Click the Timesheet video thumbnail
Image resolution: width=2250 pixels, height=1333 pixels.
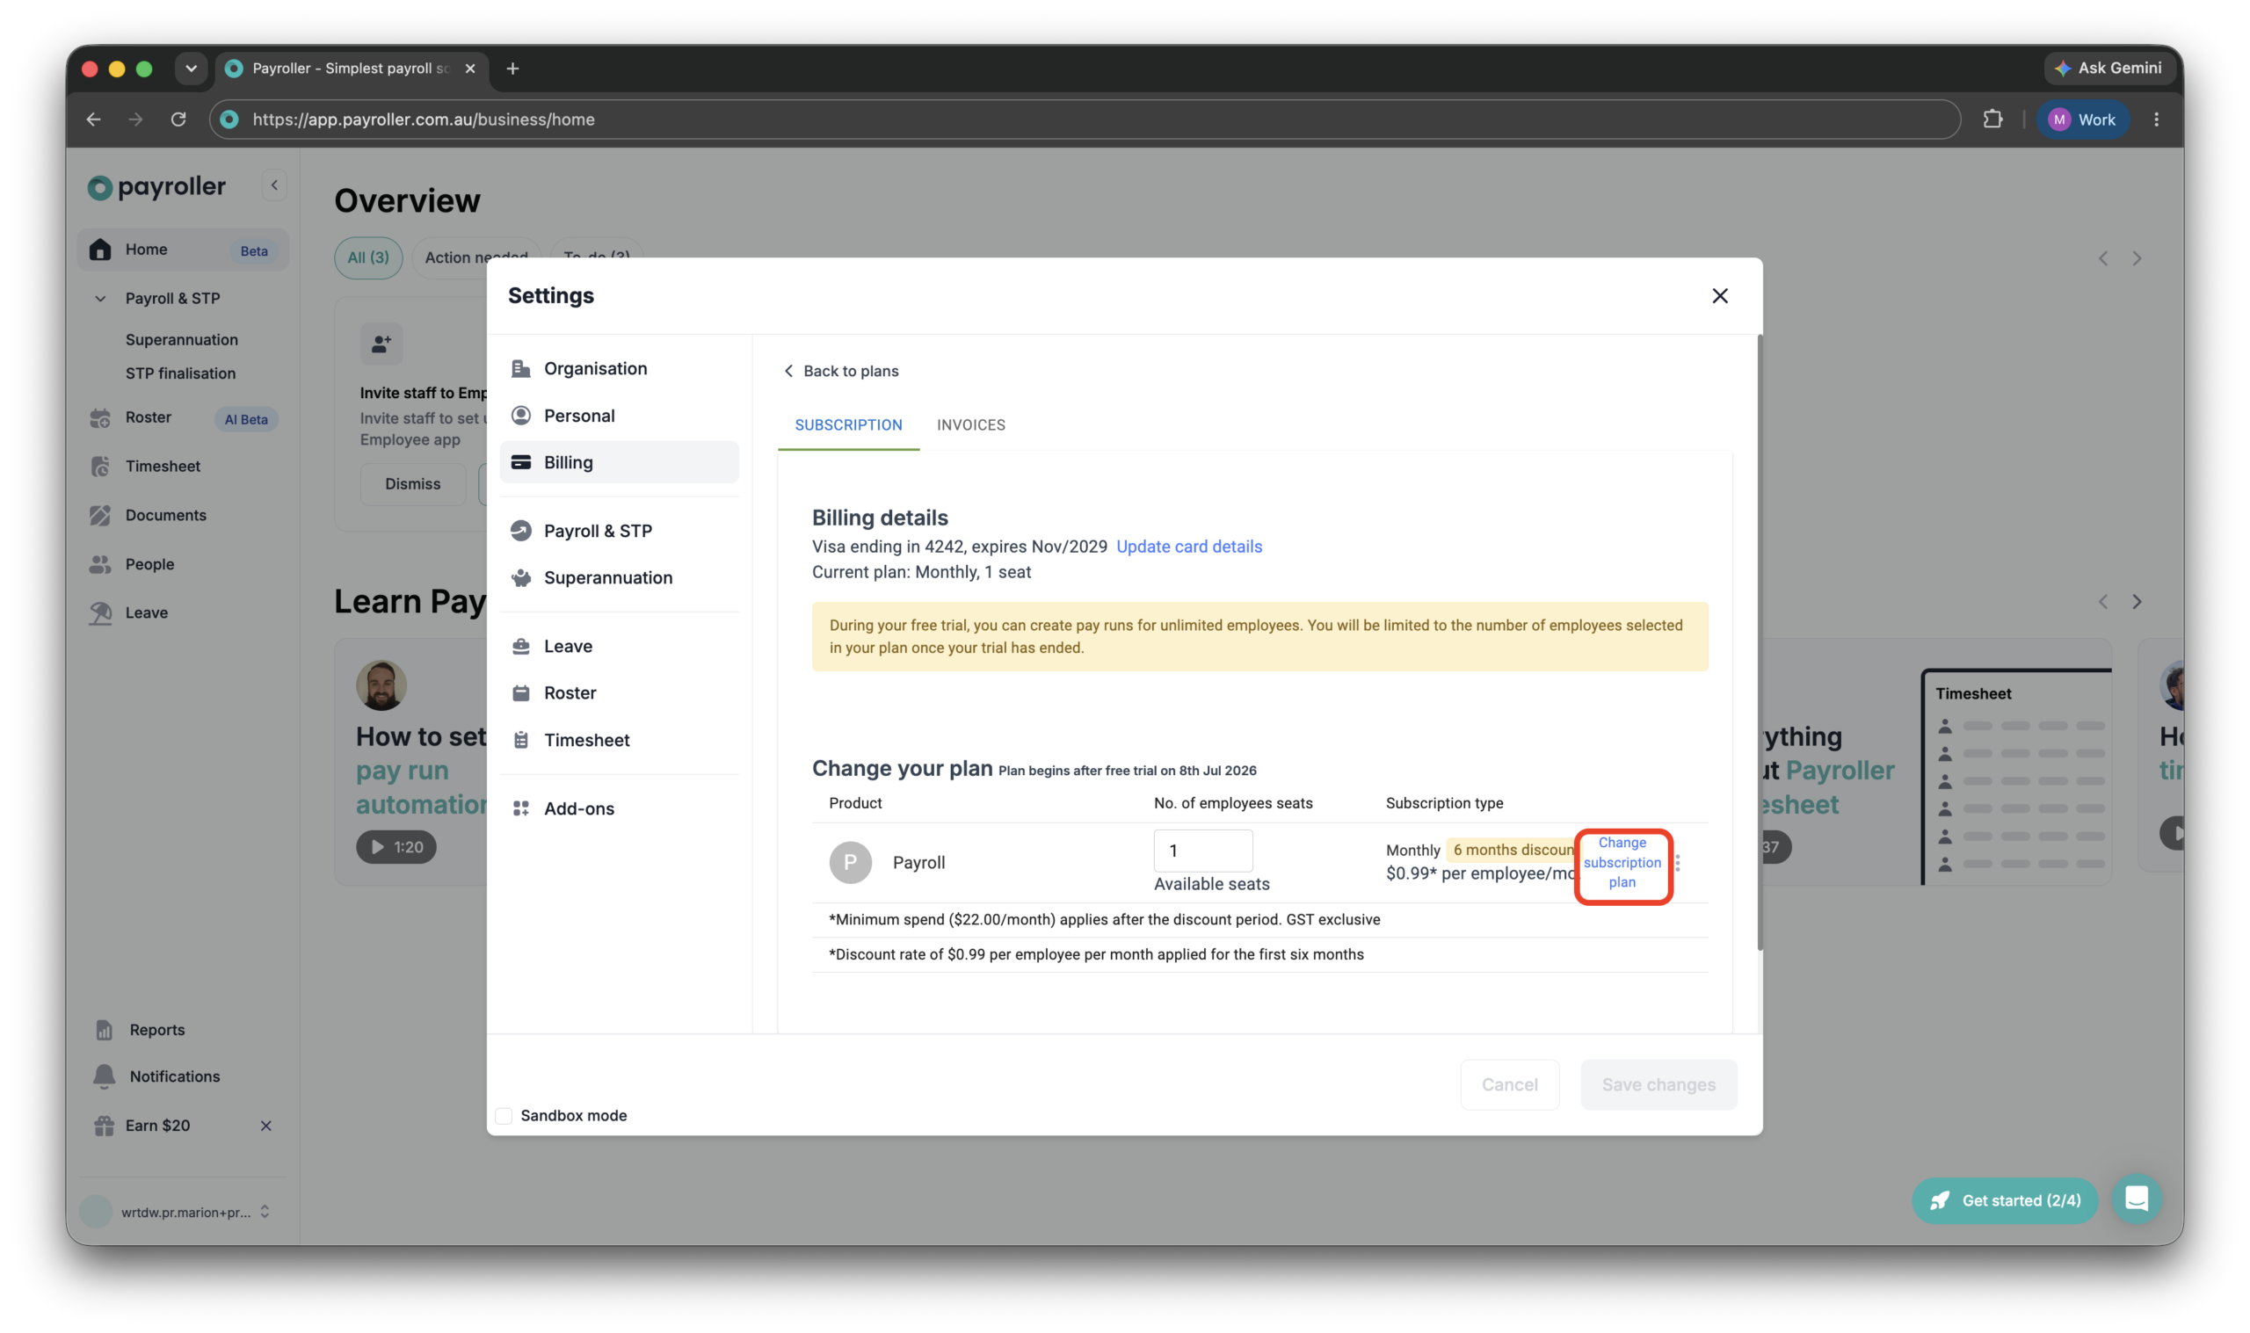(x=2014, y=777)
